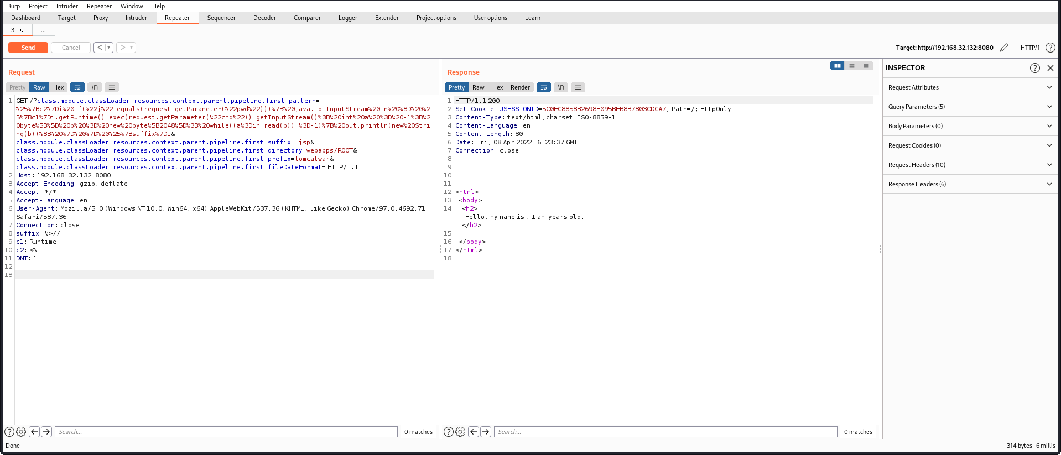The width and height of the screenshot is (1061, 455).
Task: Open response message editor options menu
Action: pos(578,87)
